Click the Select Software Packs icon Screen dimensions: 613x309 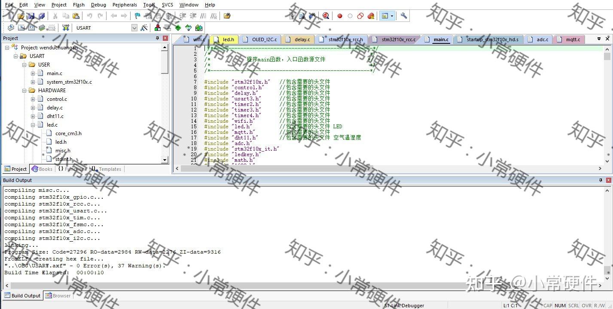(189, 28)
